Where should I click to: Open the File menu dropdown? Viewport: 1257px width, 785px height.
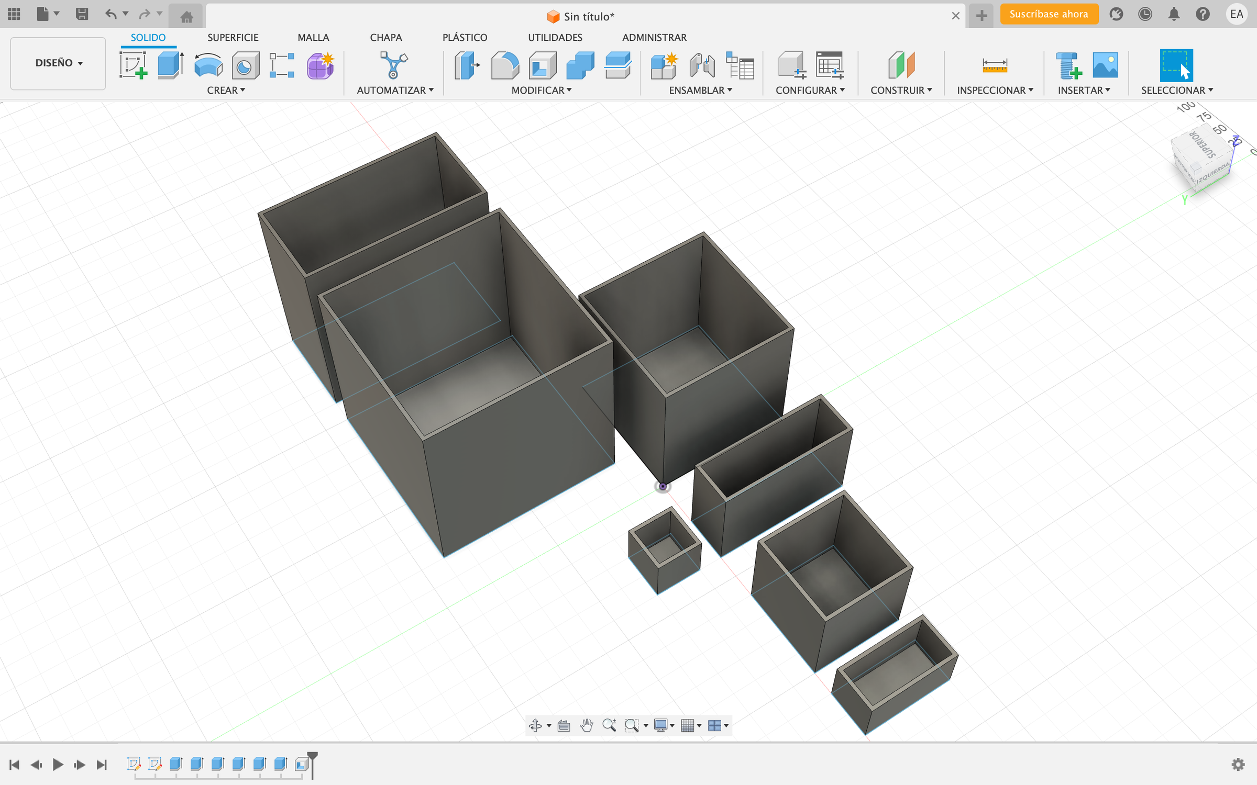(48, 14)
